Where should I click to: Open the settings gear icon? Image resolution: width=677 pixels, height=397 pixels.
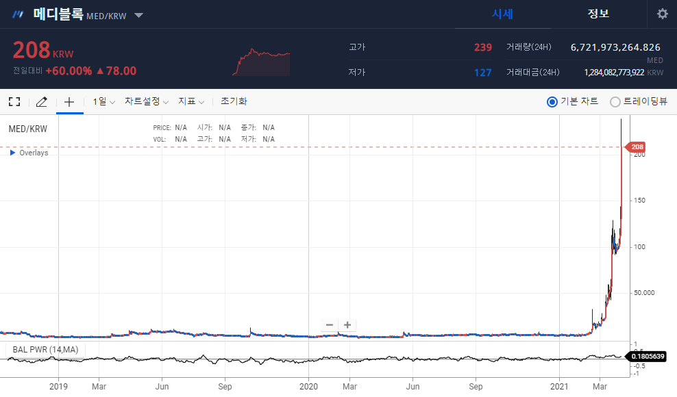click(662, 14)
